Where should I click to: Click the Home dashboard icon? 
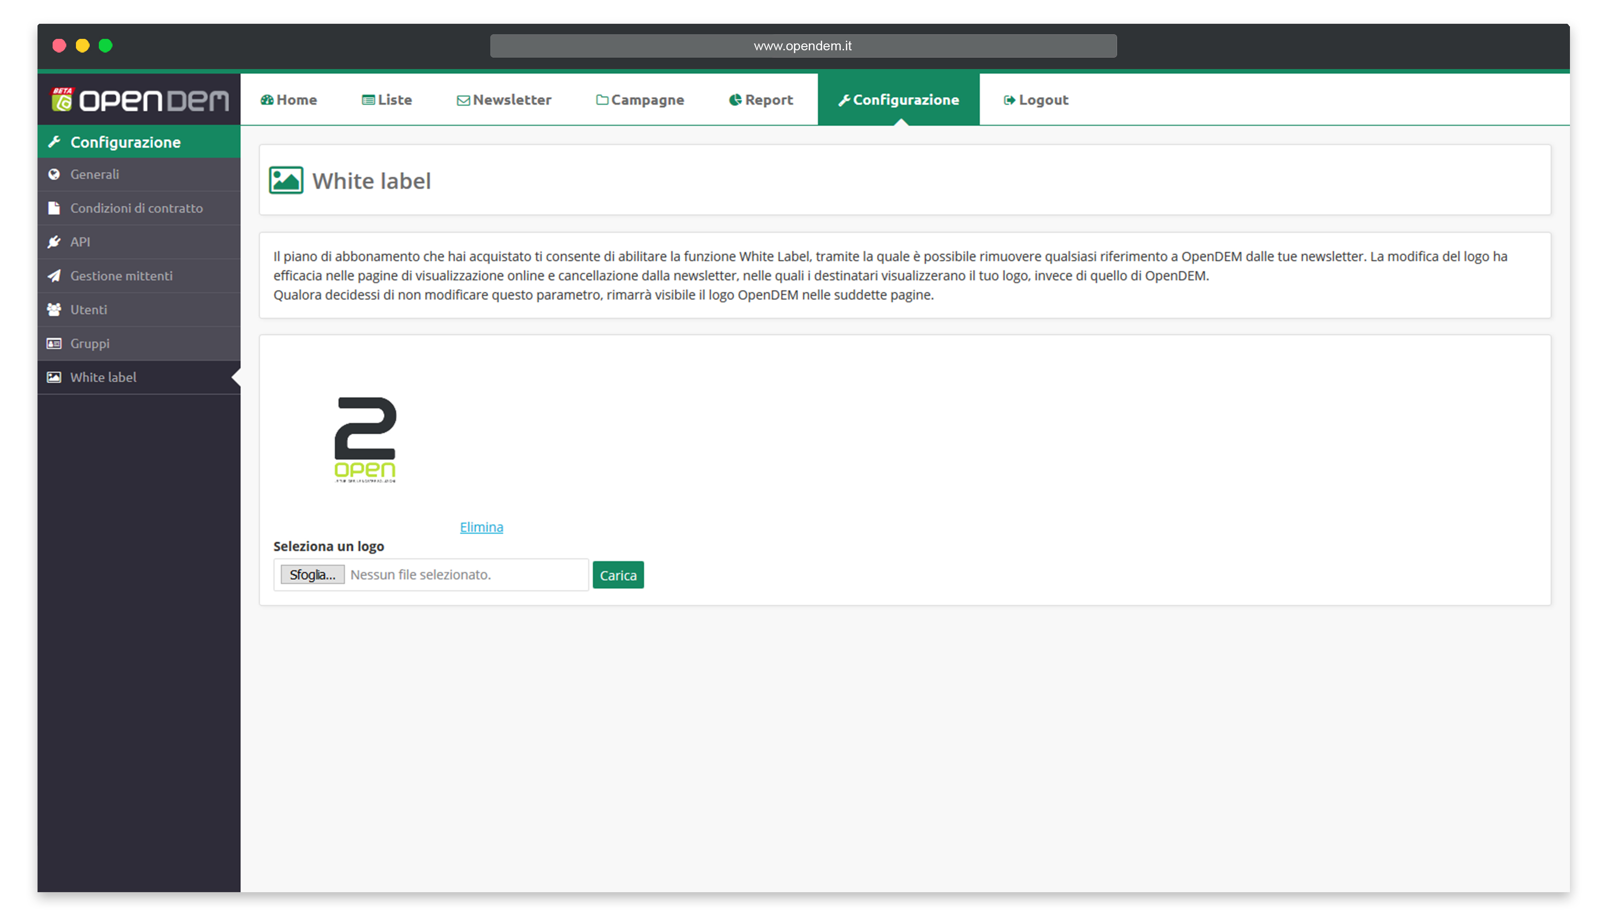267,100
